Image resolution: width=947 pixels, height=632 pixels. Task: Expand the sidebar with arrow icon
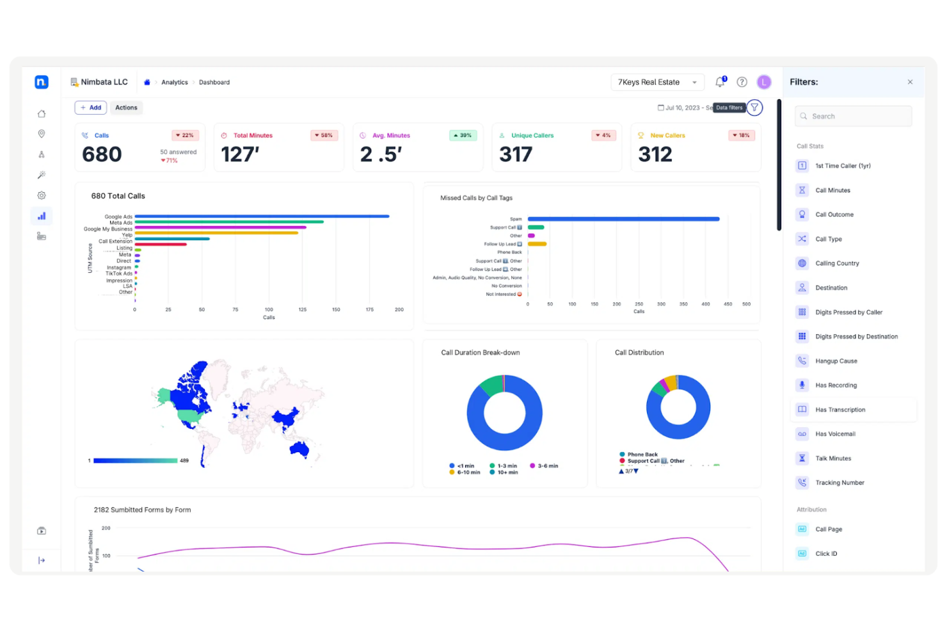point(42,560)
